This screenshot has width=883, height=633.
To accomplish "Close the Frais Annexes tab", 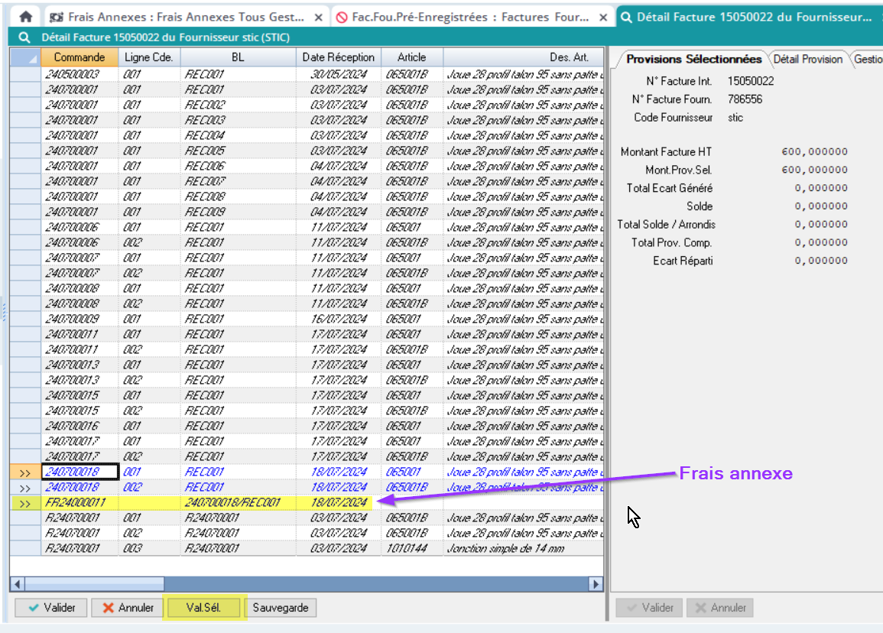I will [x=319, y=17].
